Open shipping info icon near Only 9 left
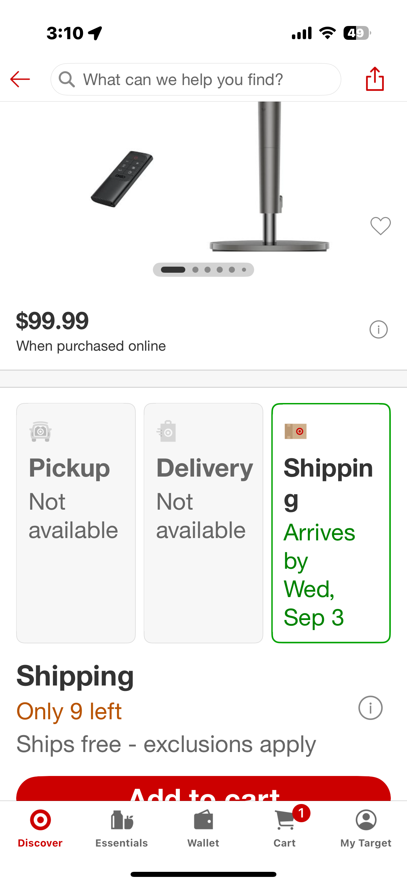The width and height of the screenshot is (407, 885). tap(370, 708)
